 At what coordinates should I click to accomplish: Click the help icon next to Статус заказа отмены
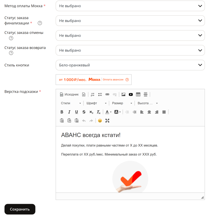(11, 38)
